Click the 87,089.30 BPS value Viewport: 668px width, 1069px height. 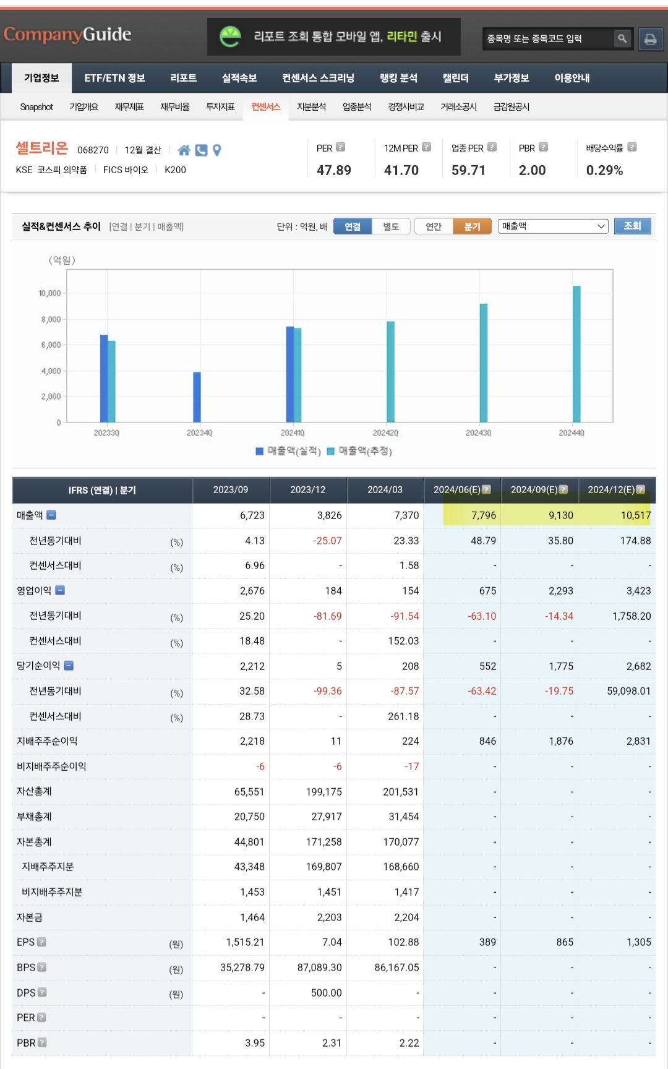(319, 968)
